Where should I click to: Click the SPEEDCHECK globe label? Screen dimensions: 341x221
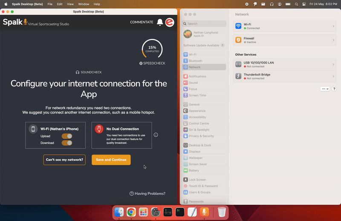[x=152, y=63]
